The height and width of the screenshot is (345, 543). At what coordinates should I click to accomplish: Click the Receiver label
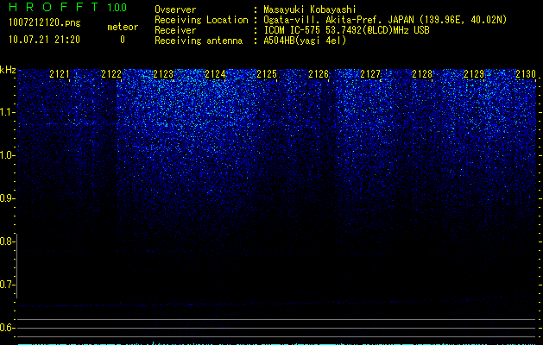(x=175, y=30)
